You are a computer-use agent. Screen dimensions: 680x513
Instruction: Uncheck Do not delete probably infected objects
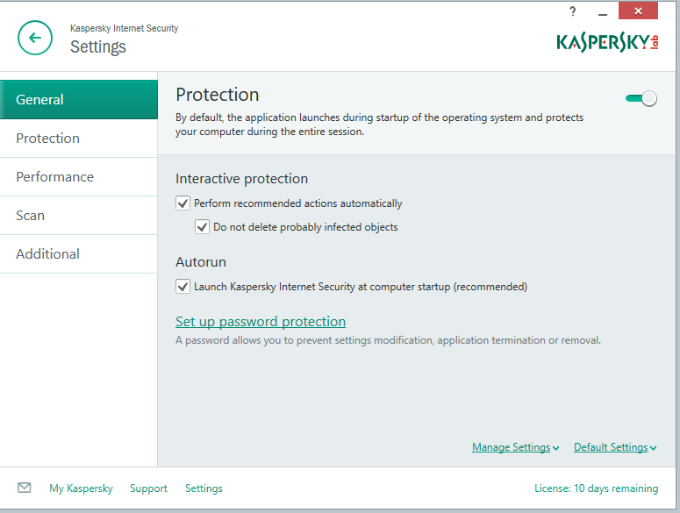coord(203,226)
